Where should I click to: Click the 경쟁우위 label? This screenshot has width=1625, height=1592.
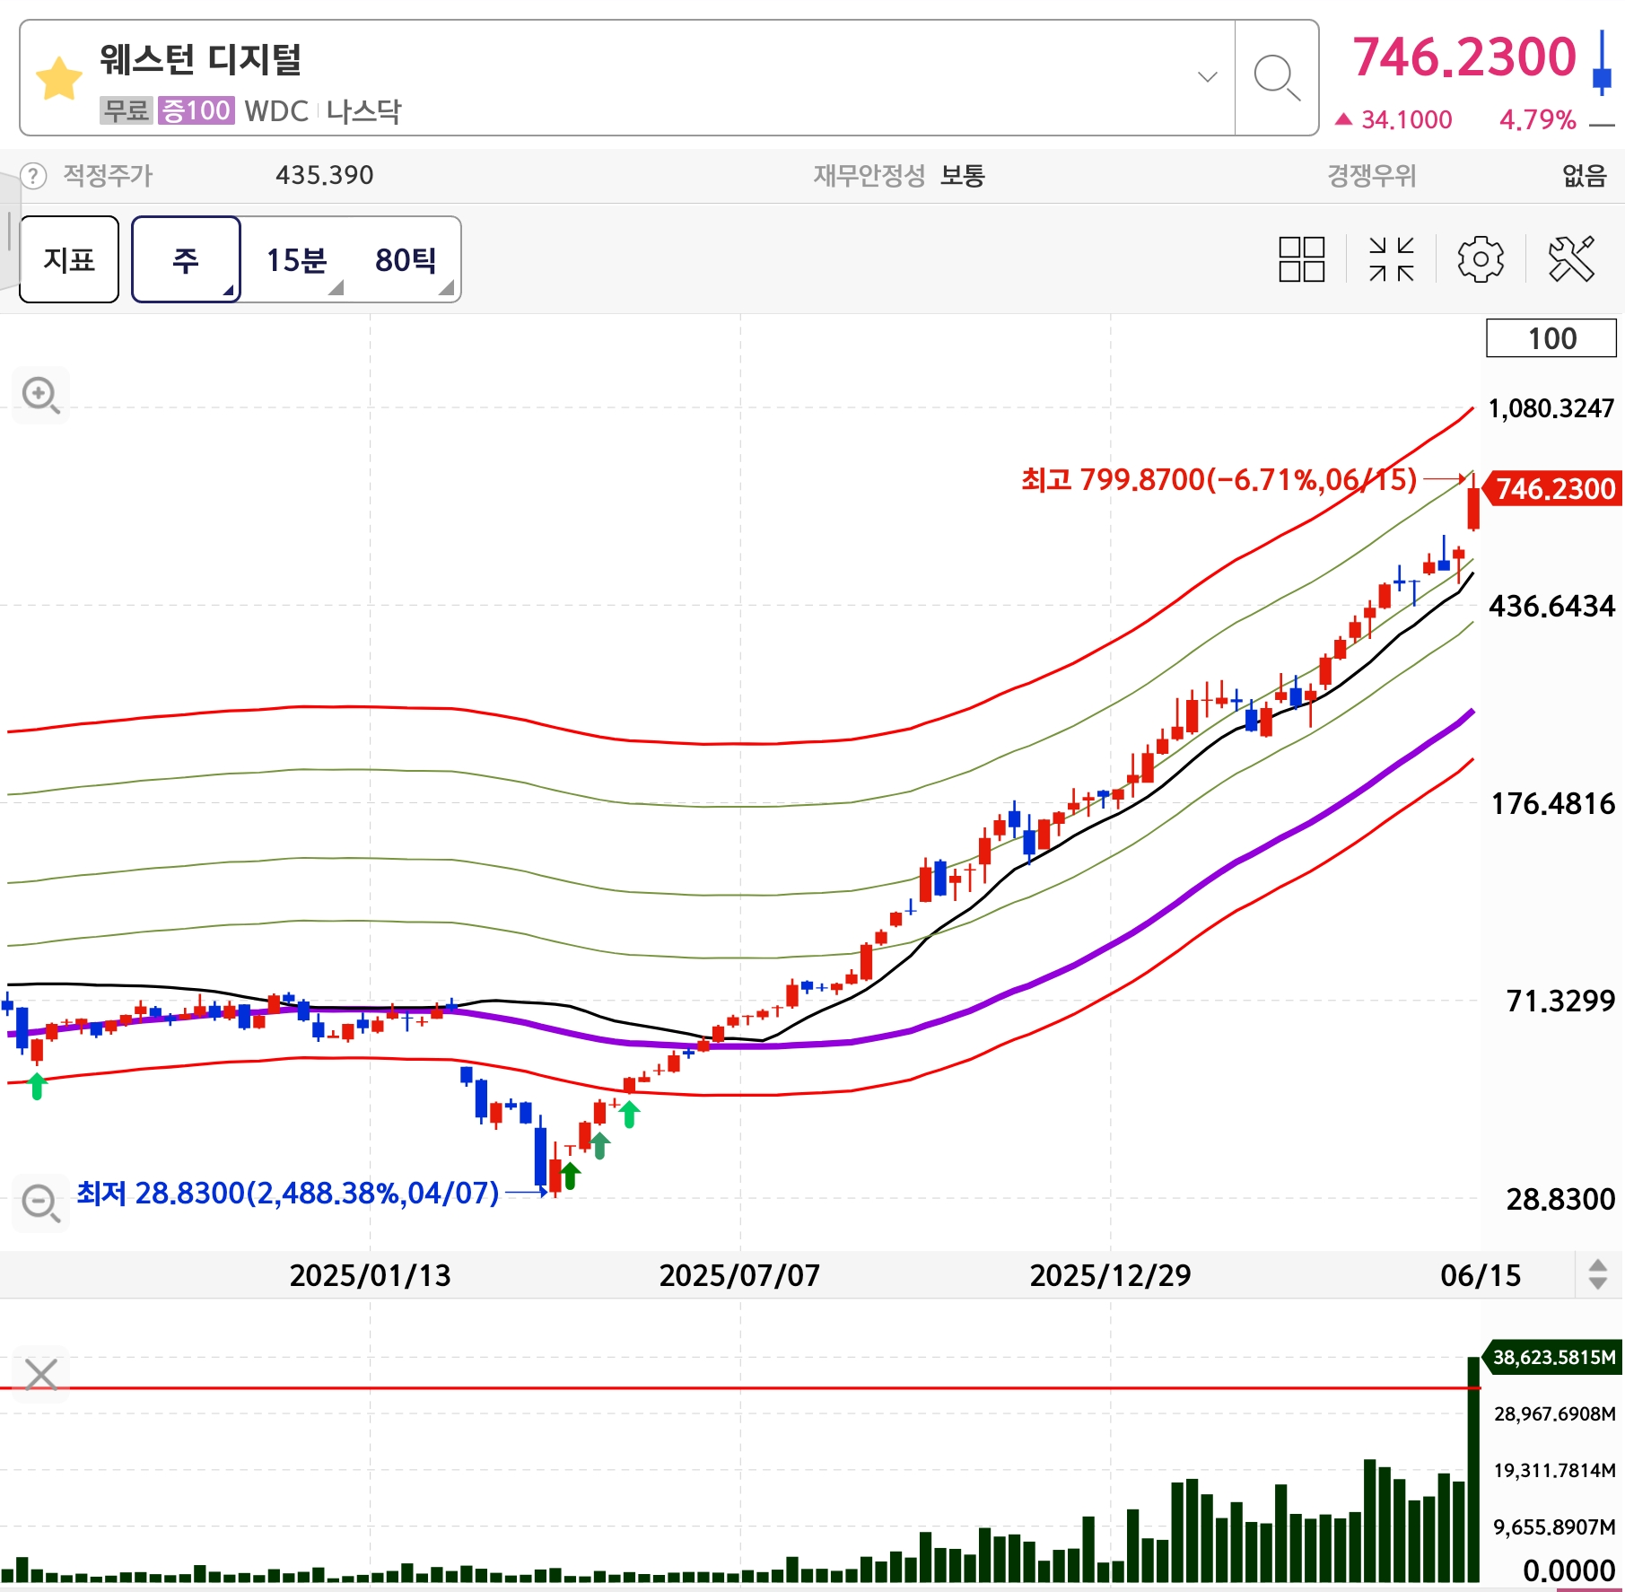pyautogui.click(x=1372, y=175)
